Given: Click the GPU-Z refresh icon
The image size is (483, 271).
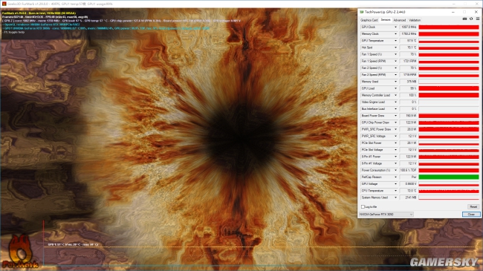Looking at the screenshot, I should point(471,19).
